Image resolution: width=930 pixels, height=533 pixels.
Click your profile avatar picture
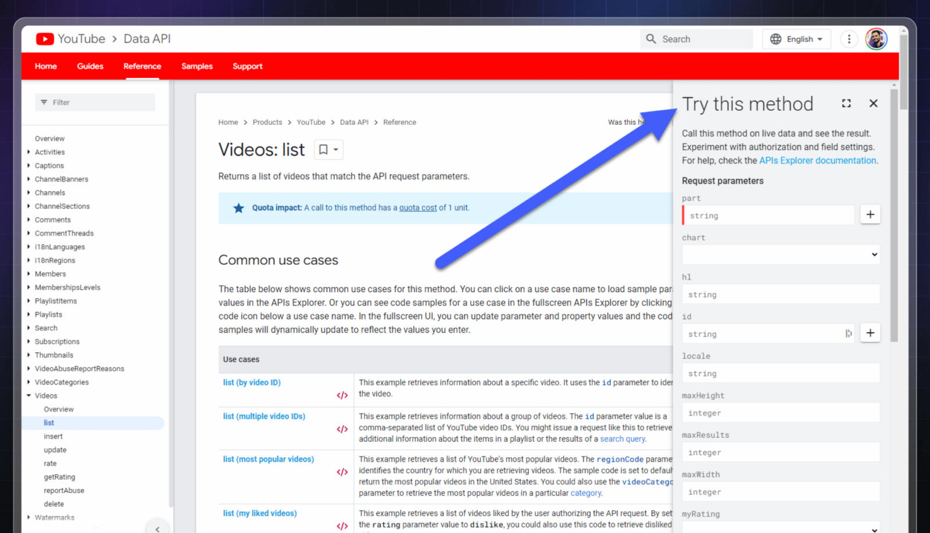pyautogui.click(x=876, y=38)
